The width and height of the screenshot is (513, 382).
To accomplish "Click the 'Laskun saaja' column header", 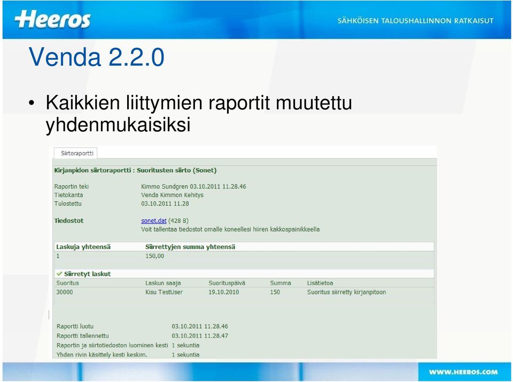I will [x=163, y=283].
